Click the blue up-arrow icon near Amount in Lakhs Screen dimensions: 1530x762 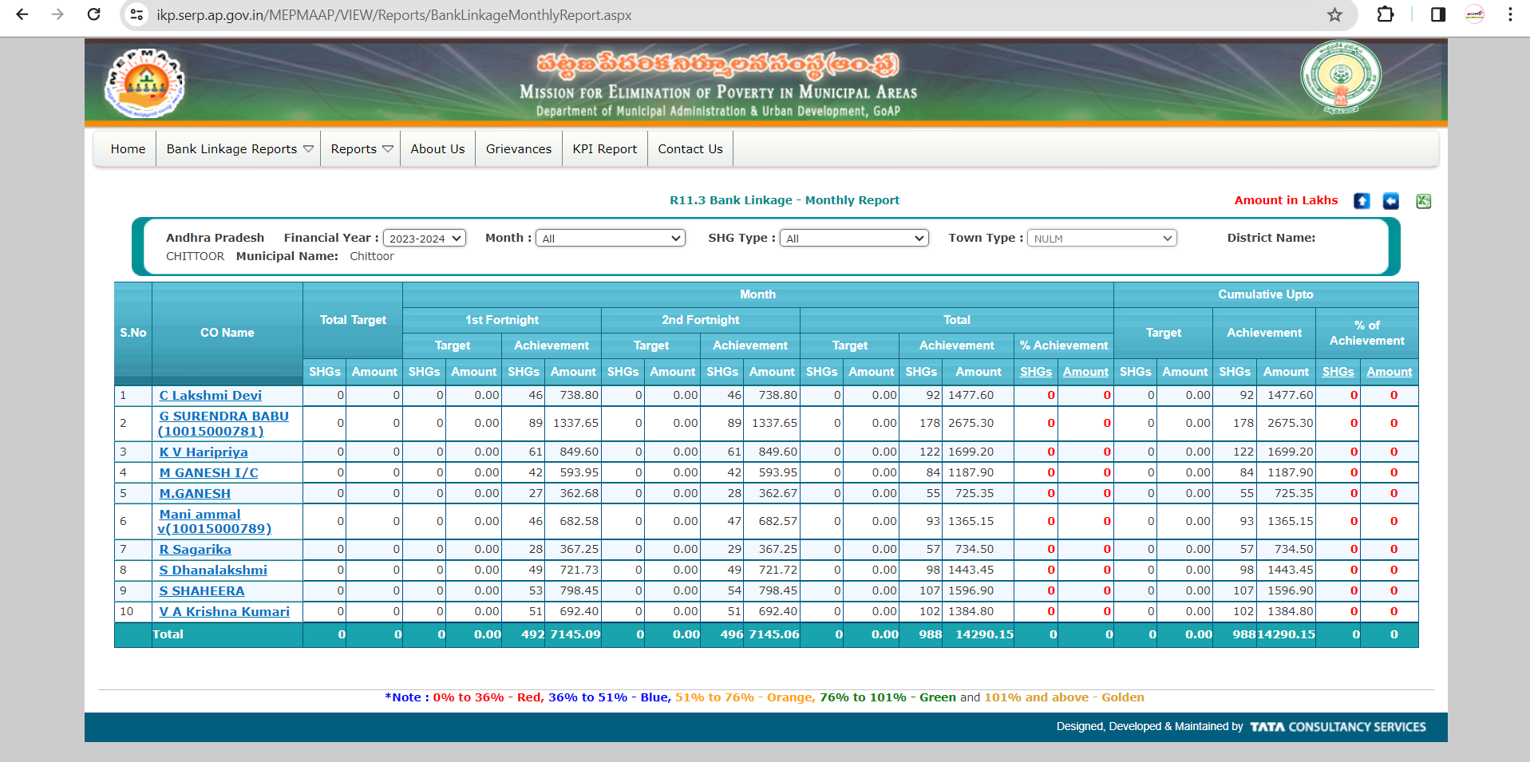point(1362,201)
